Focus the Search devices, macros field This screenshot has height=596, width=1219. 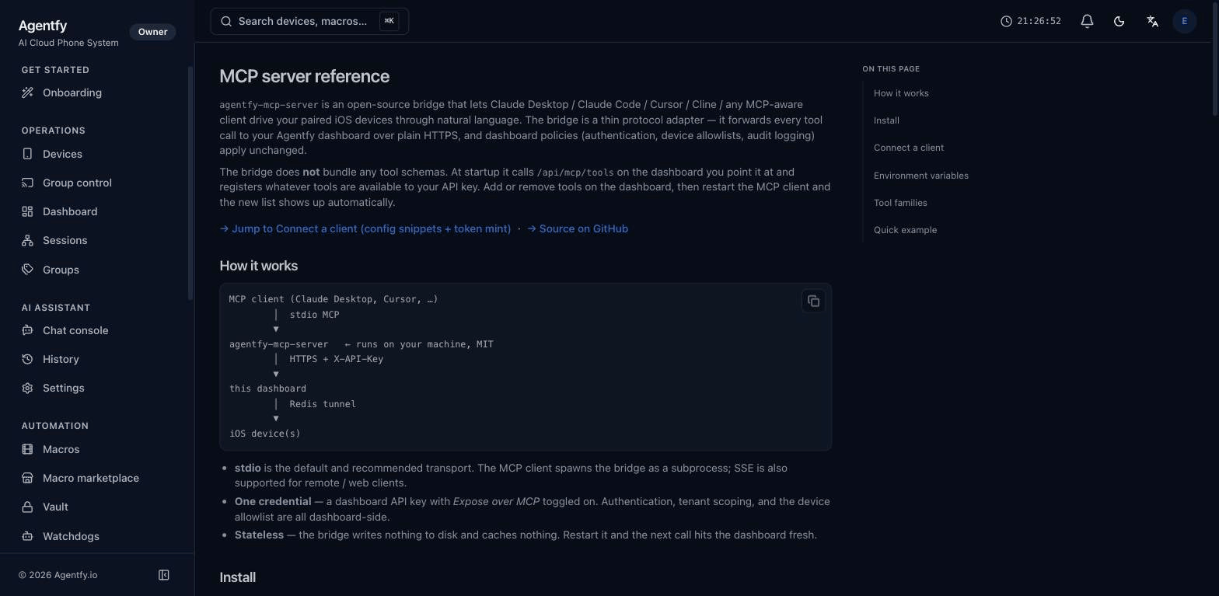[309, 21]
